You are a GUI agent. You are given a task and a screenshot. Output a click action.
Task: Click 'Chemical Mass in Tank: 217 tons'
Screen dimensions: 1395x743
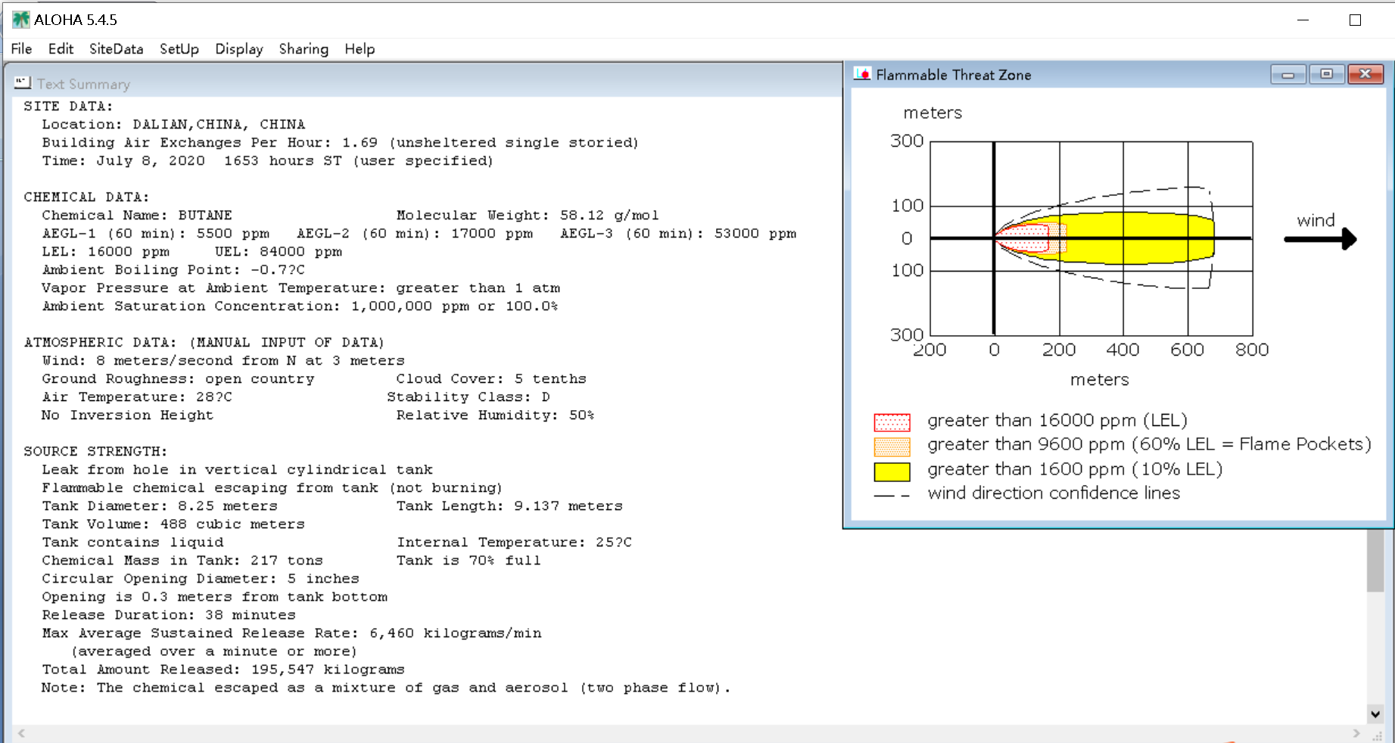tap(182, 561)
